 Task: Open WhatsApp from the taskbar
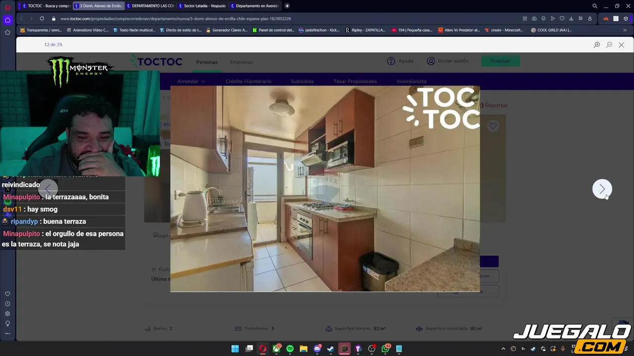(x=385, y=349)
